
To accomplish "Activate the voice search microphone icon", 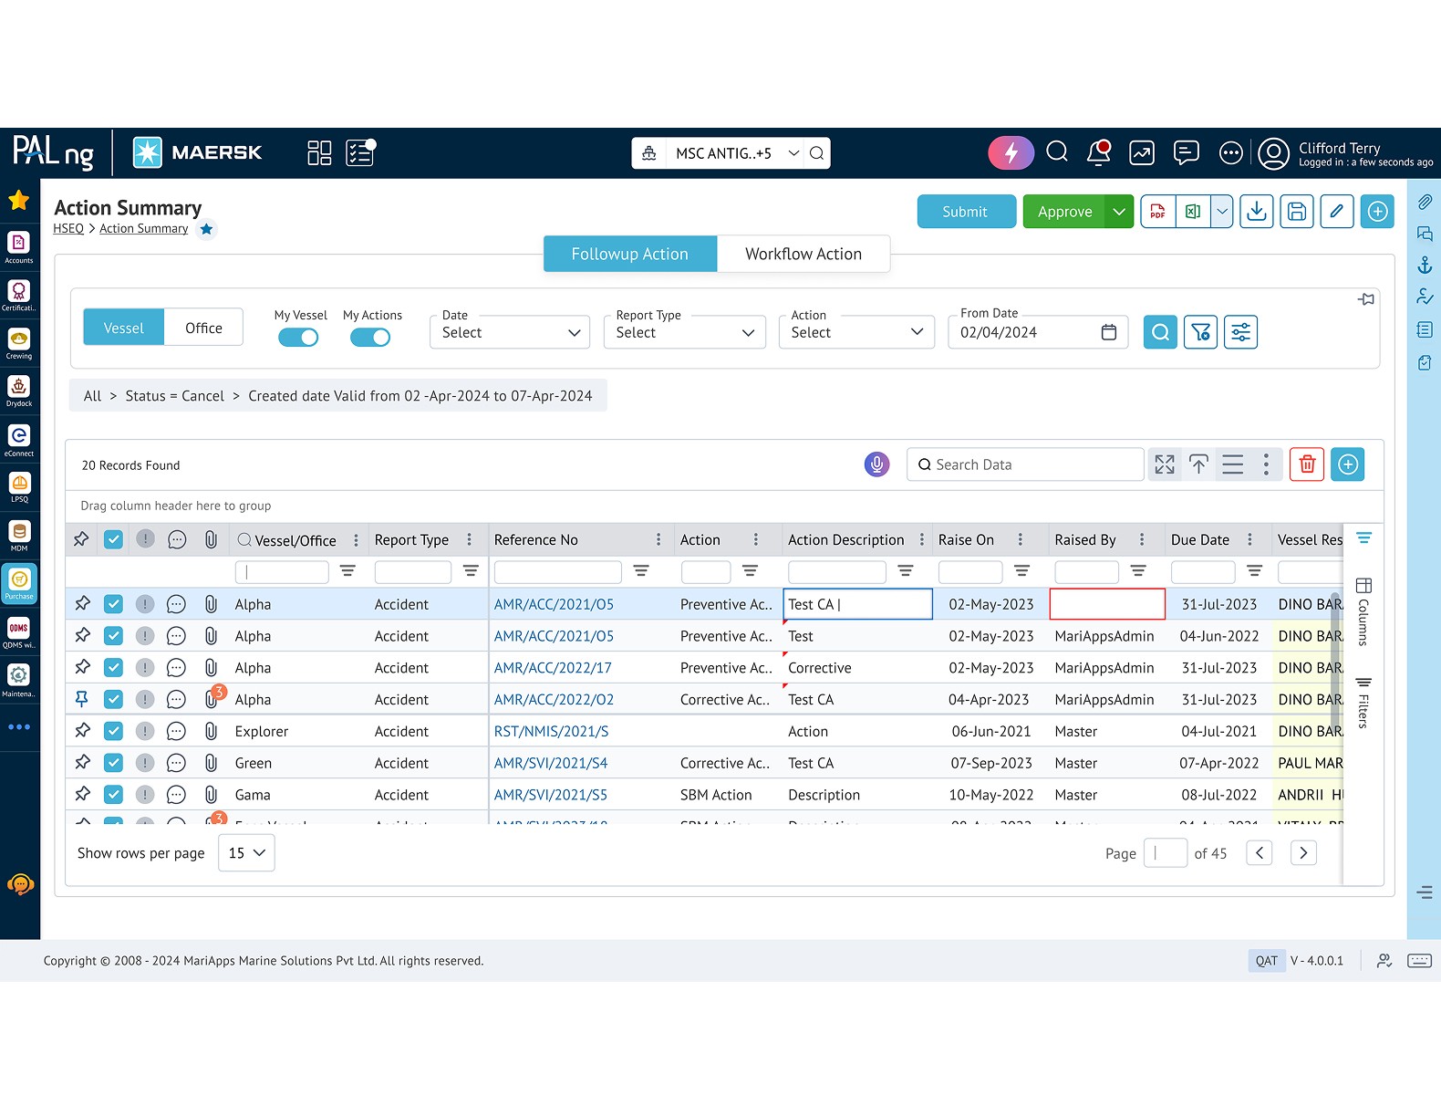I will click(x=876, y=464).
